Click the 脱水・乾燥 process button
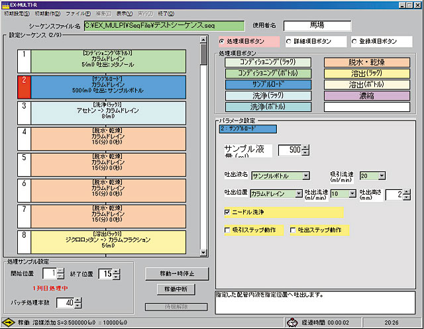 click(367, 62)
